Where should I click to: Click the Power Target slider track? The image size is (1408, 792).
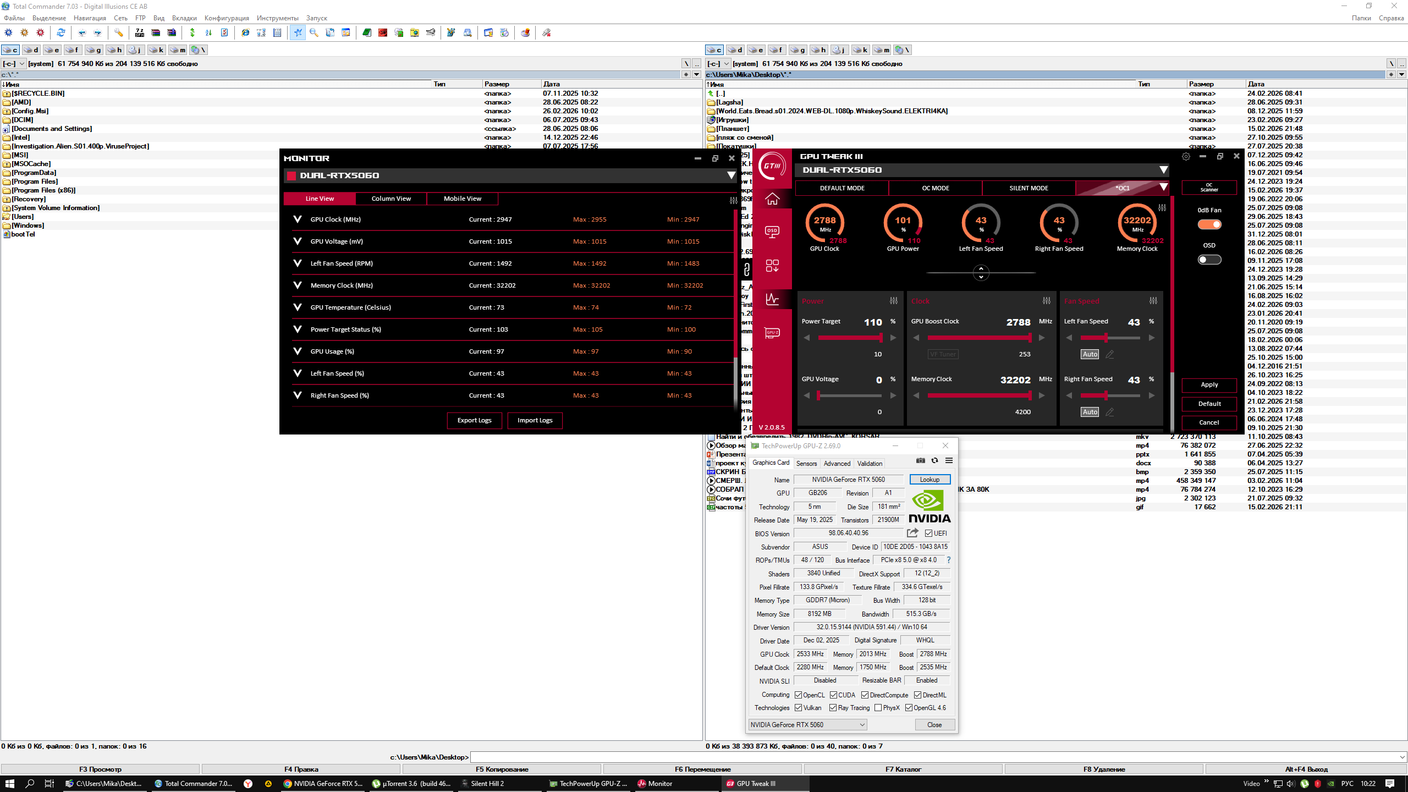click(x=850, y=338)
